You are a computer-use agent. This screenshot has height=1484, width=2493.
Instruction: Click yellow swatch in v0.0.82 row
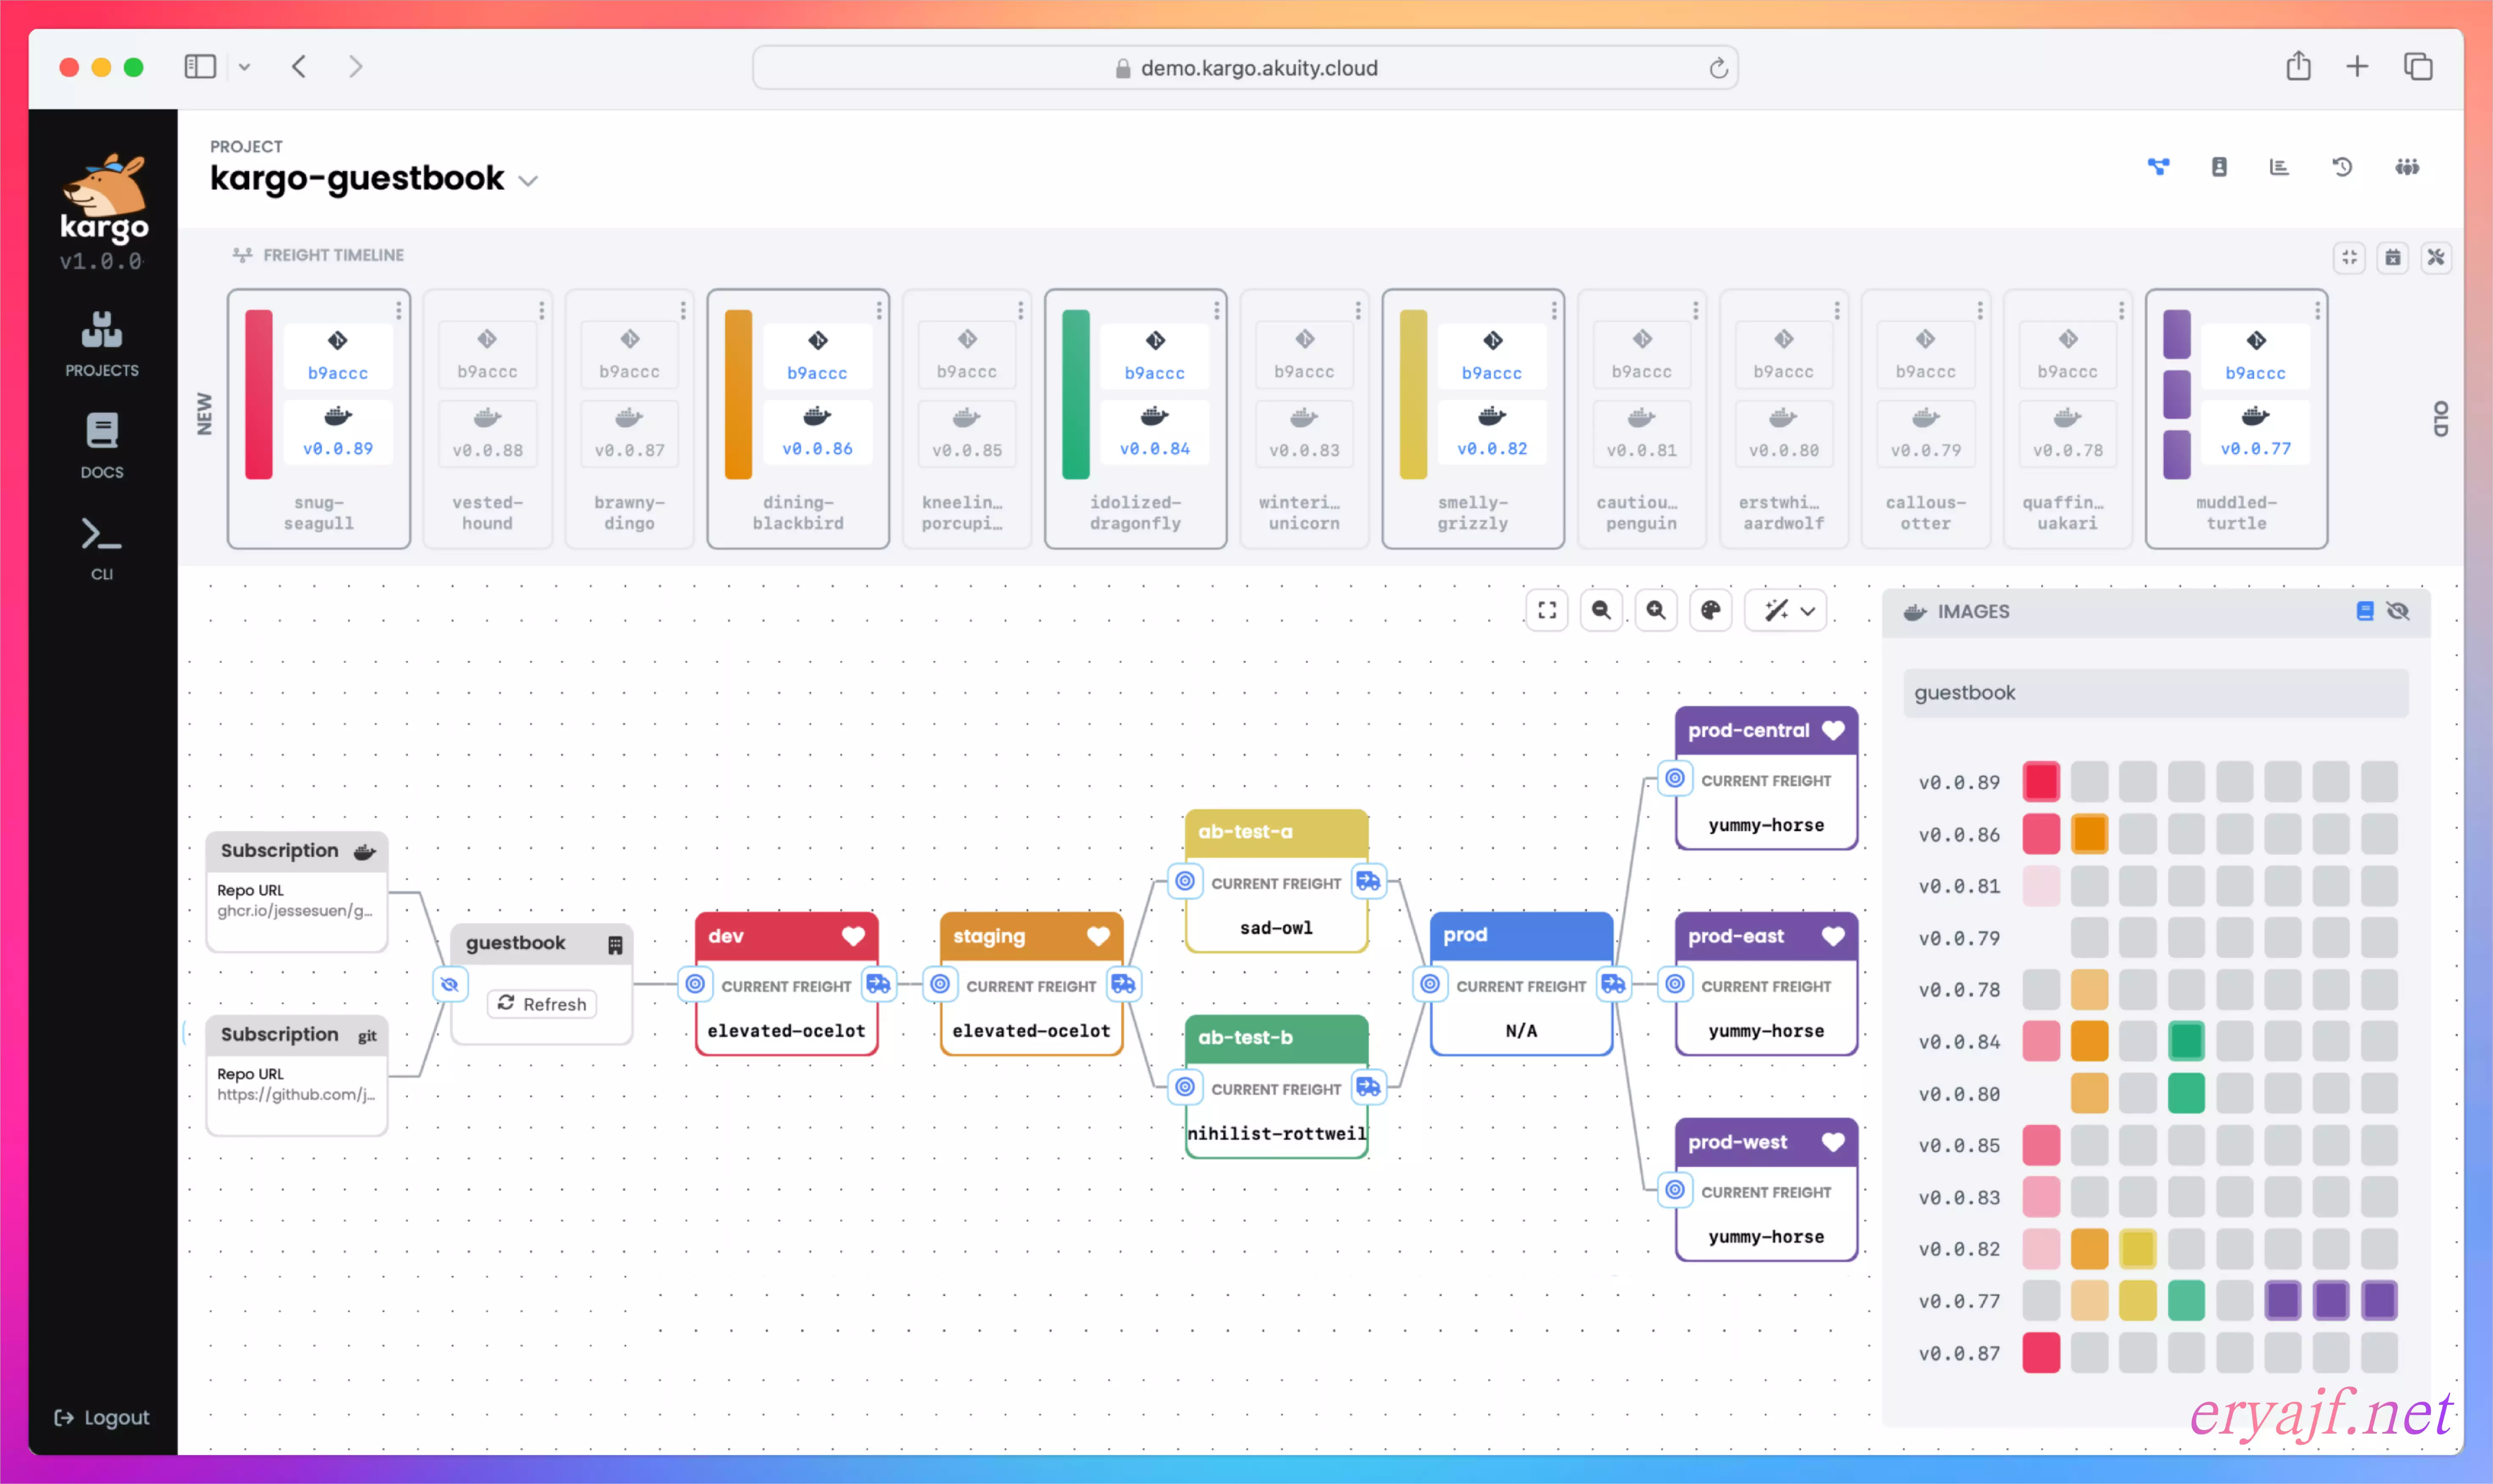2137,1248
